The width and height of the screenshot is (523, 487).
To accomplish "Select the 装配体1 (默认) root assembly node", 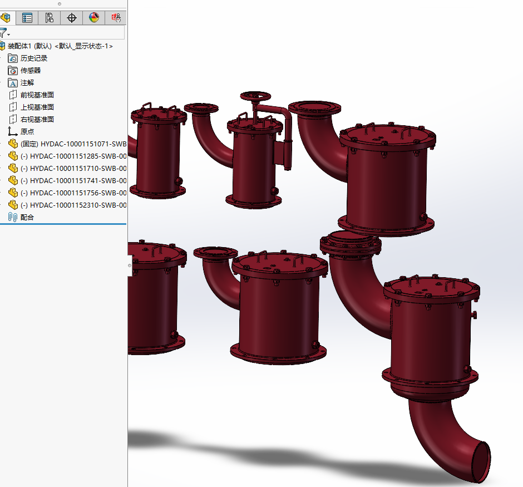I will (60, 46).
